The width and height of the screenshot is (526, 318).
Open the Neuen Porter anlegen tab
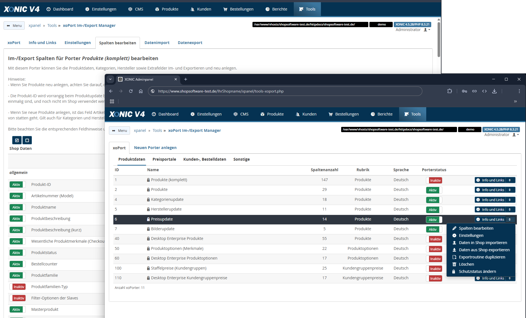[155, 148]
